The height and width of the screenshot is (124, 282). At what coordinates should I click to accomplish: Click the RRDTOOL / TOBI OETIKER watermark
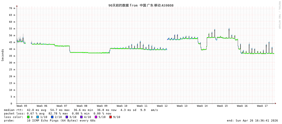point(279,15)
